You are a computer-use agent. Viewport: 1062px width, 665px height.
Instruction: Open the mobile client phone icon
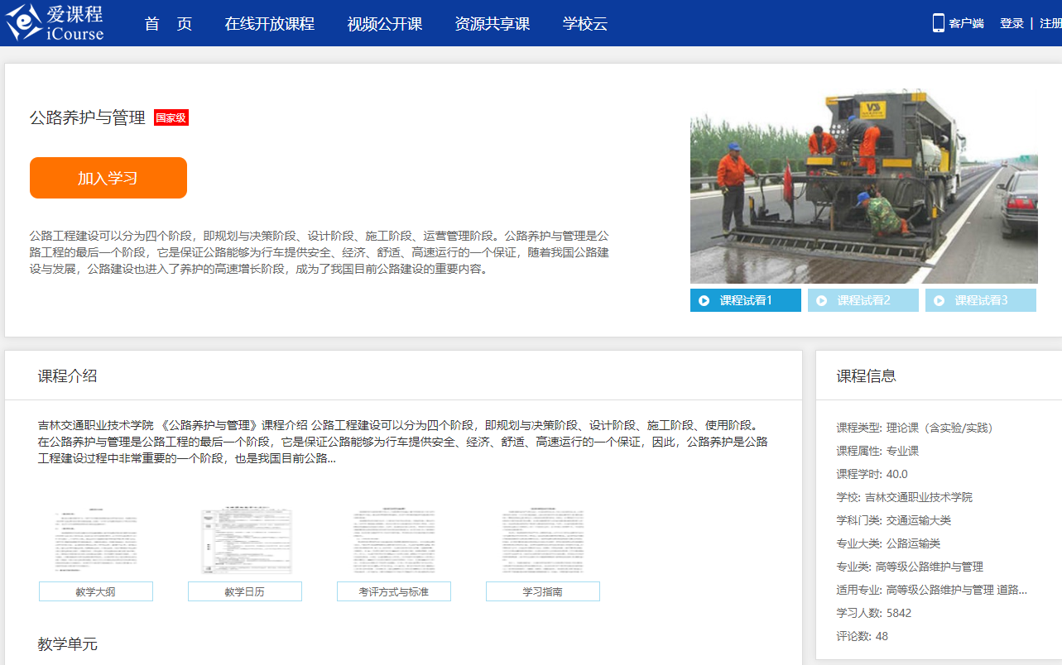tap(938, 23)
